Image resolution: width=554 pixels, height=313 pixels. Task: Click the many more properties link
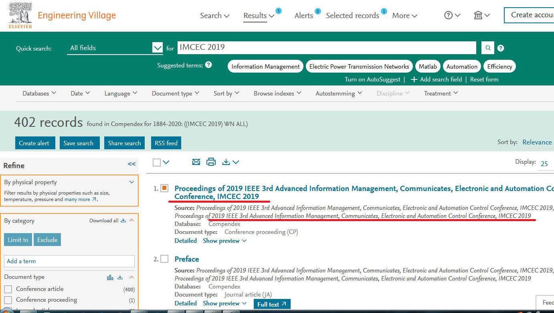(80, 199)
